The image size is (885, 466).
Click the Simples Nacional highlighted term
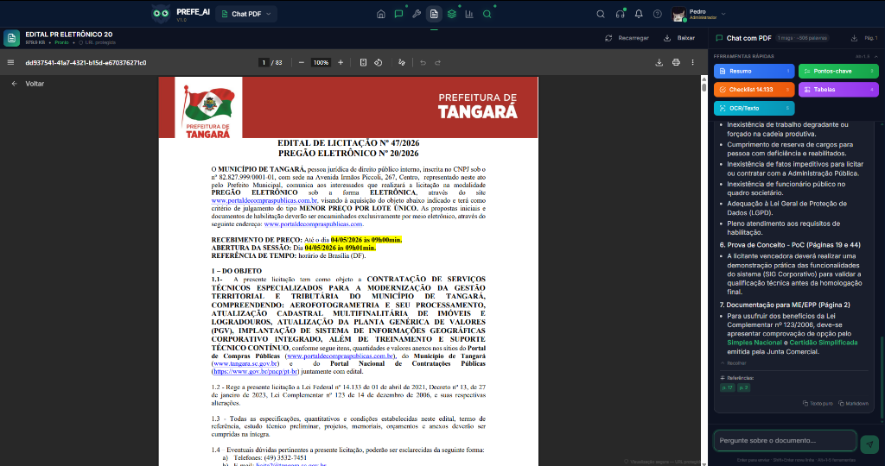(754, 343)
